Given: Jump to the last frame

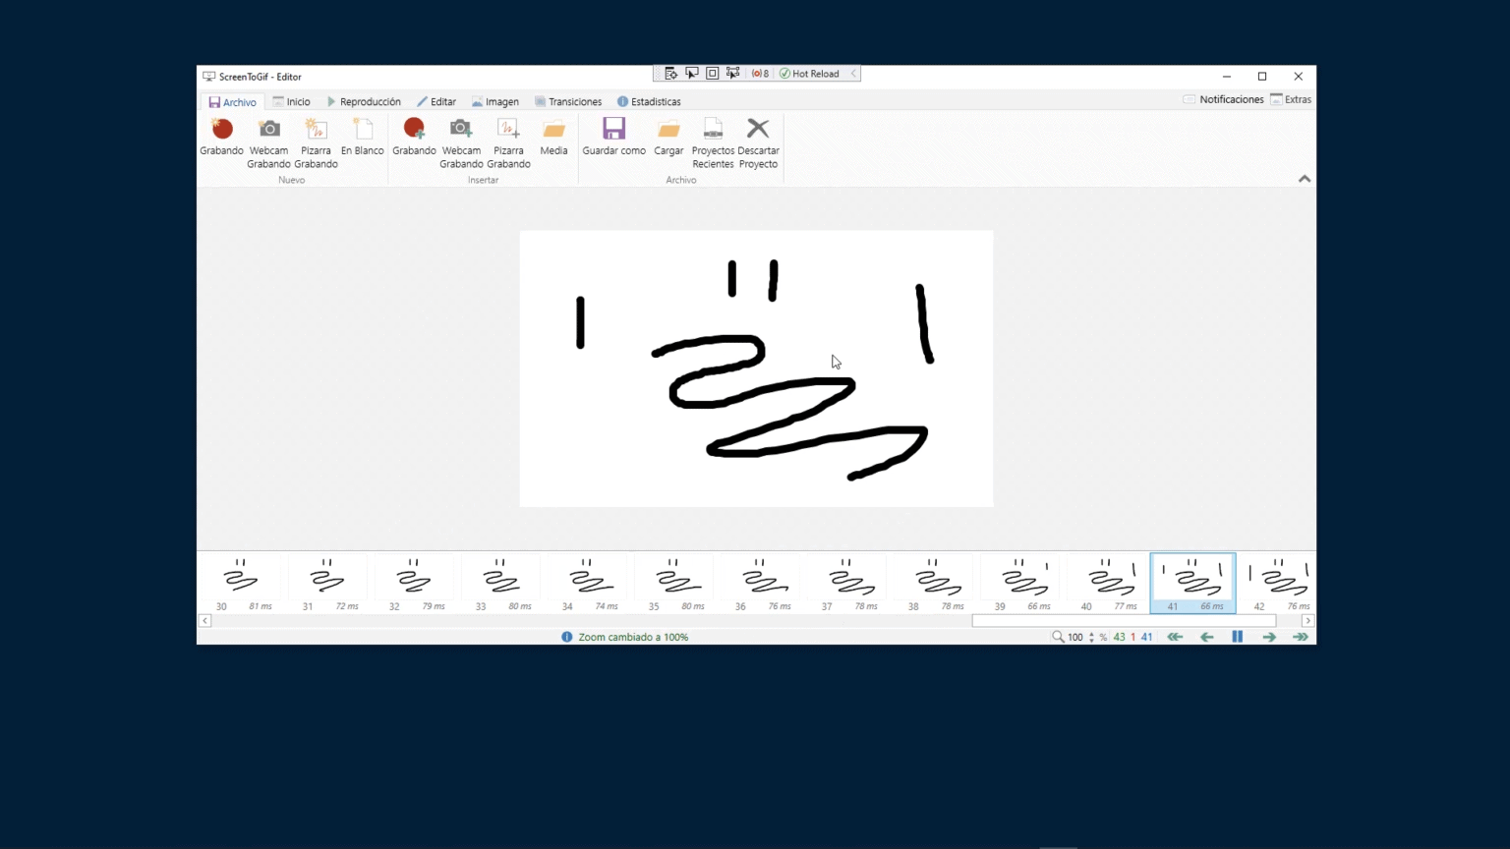Looking at the screenshot, I should tap(1300, 636).
